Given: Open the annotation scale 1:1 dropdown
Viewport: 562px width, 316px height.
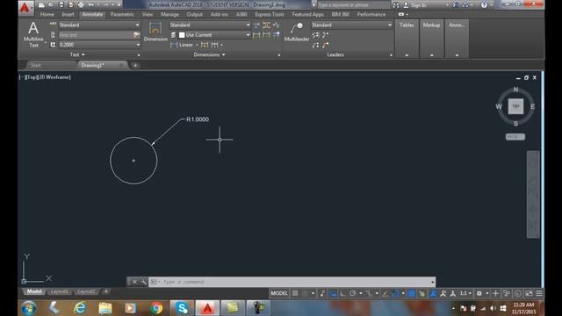Looking at the screenshot, I should pos(465,293).
